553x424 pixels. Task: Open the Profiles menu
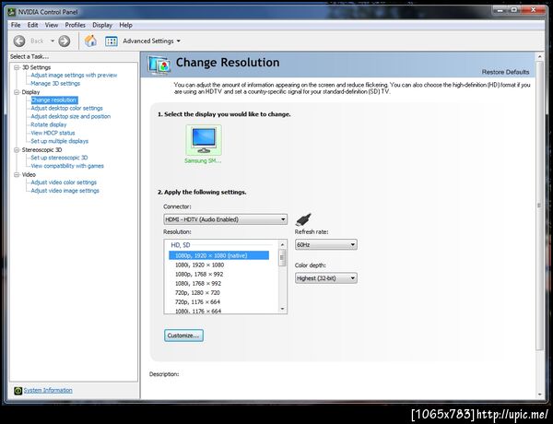tap(76, 25)
